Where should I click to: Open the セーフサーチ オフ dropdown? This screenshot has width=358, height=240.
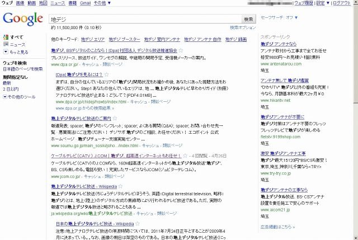279,17
